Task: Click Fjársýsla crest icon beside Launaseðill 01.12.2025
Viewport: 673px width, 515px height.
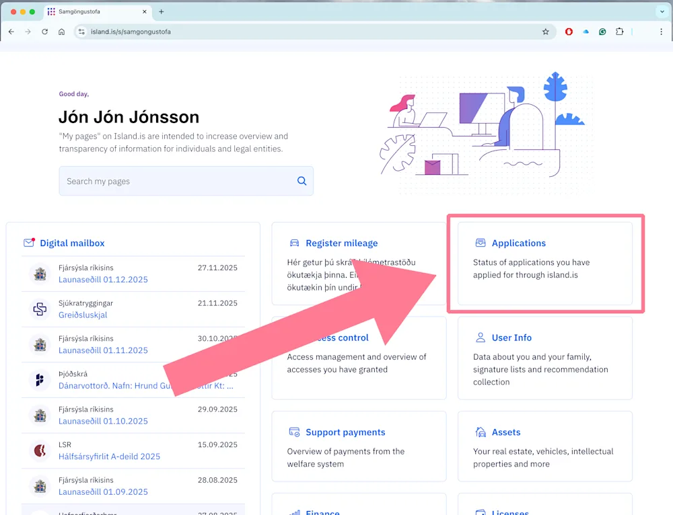Action: pyautogui.click(x=40, y=274)
